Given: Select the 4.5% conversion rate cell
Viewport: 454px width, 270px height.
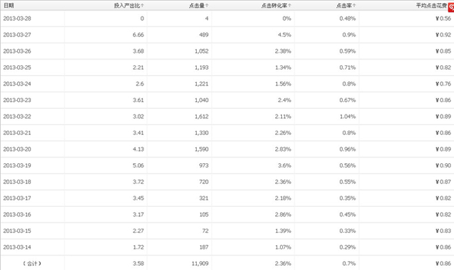Looking at the screenshot, I should point(285,35).
